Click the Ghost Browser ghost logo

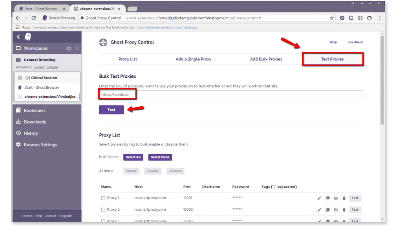28,37
